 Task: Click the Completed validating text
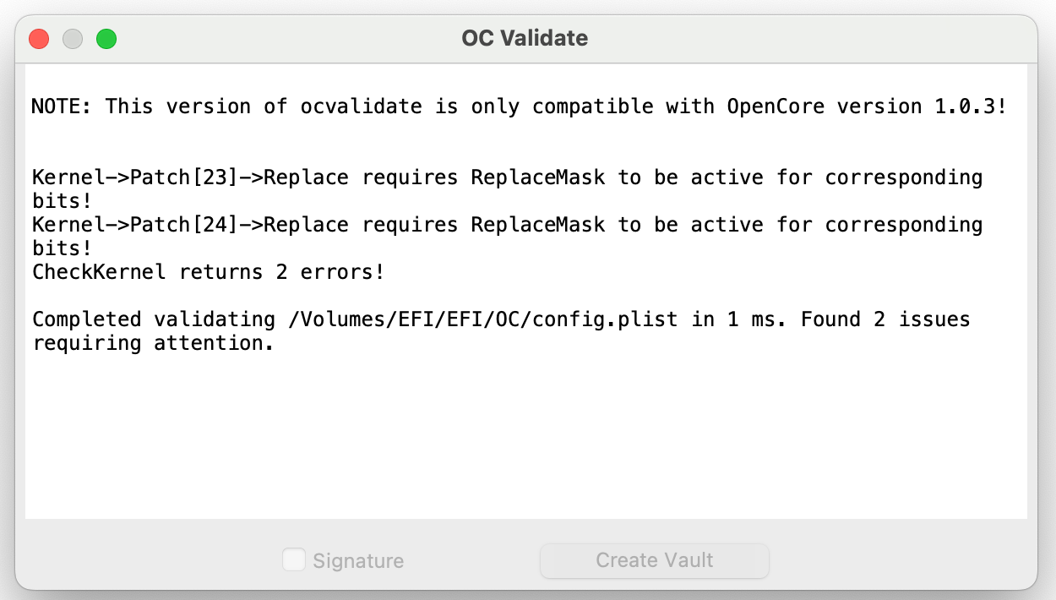click(x=152, y=319)
